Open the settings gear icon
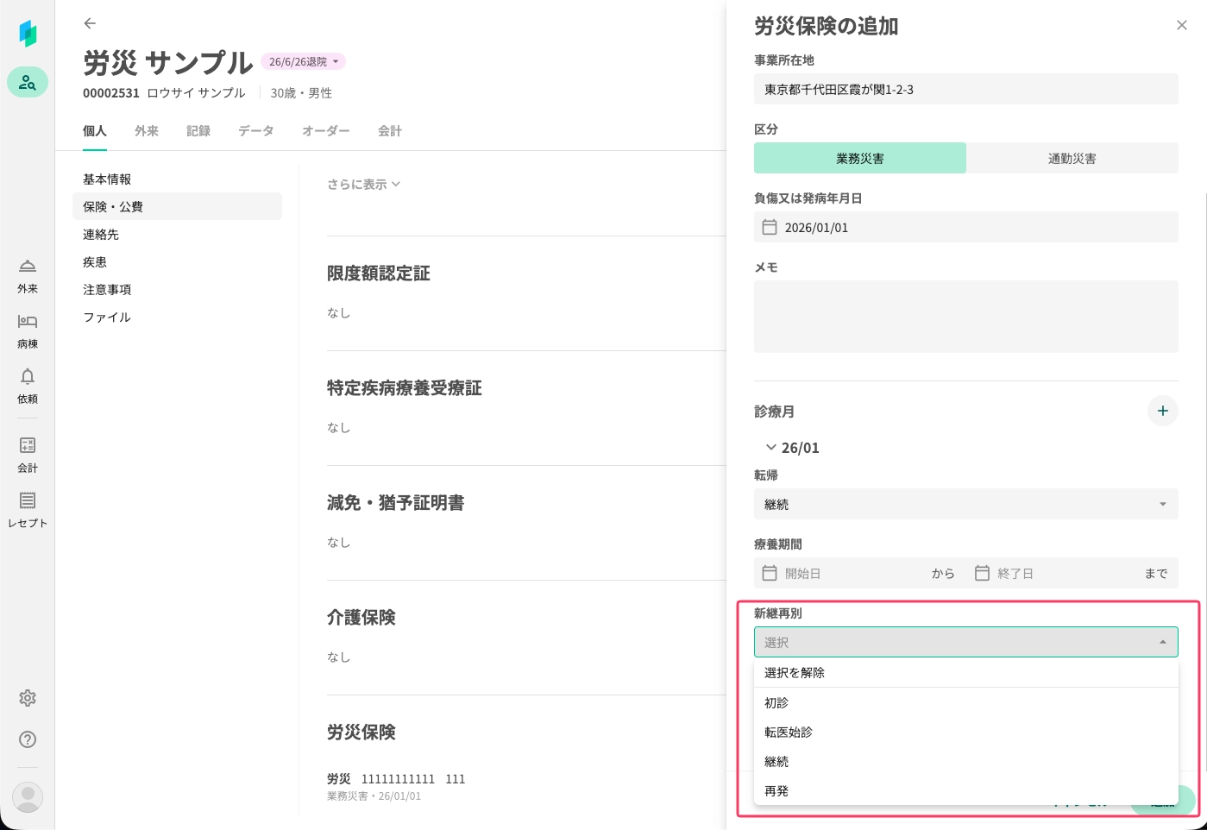The image size is (1207, 830). coord(28,698)
